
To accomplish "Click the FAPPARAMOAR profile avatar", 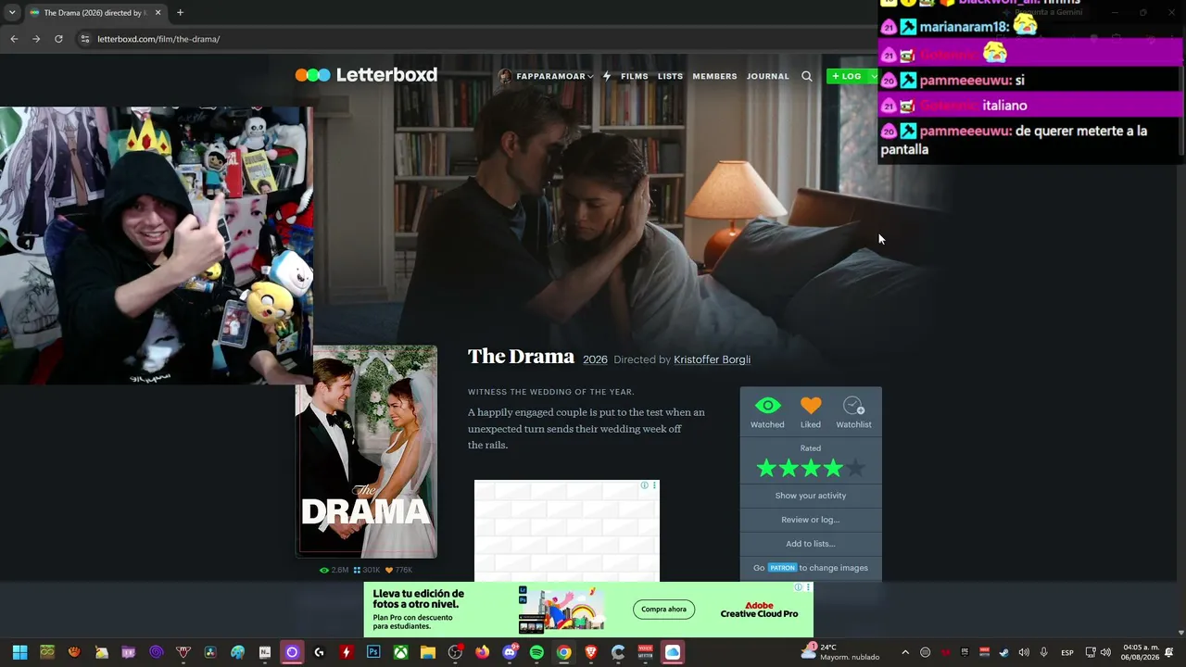I will point(505,76).
